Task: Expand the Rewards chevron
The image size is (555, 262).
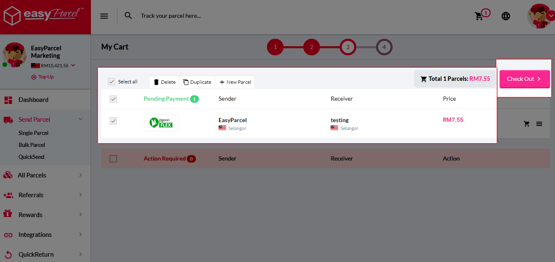Action: (x=81, y=215)
